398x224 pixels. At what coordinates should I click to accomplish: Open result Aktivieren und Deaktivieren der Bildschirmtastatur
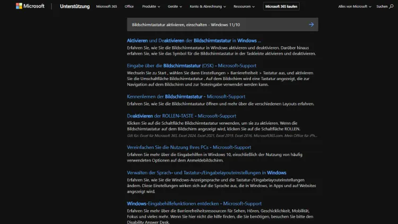pyautogui.click(x=194, y=41)
